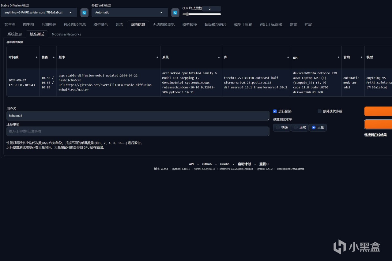
Task: Click the 注意事项 notes text area
Action: [138, 131]
